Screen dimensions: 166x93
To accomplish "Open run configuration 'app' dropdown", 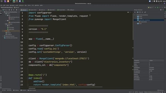I will point(150,7).
